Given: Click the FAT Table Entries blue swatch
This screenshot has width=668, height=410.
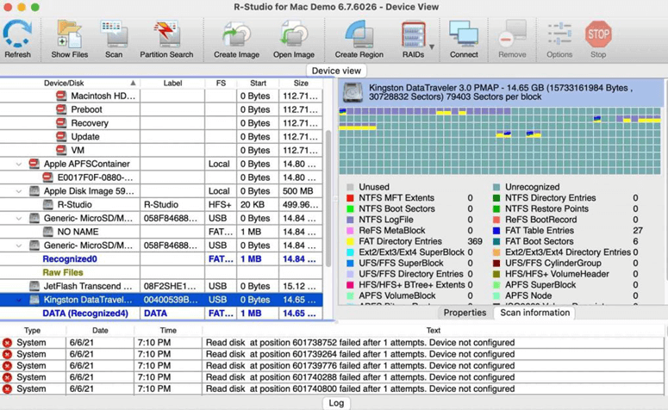Looking at the screenshot, I should coord(496,231).
